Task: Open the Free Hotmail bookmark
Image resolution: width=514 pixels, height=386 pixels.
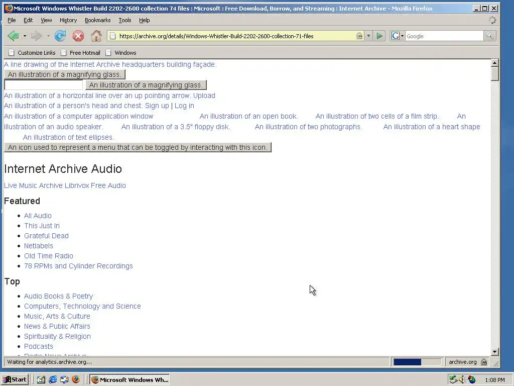Action: [80, 52]
